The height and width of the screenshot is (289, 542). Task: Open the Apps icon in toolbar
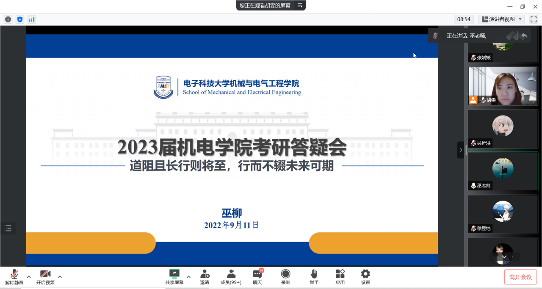pos(340,277)
